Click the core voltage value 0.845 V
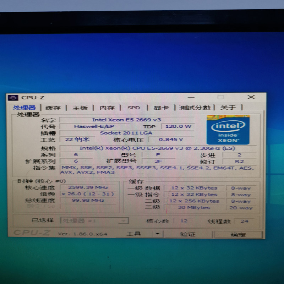Screen dimensions: 284x284 coord(171,140)
